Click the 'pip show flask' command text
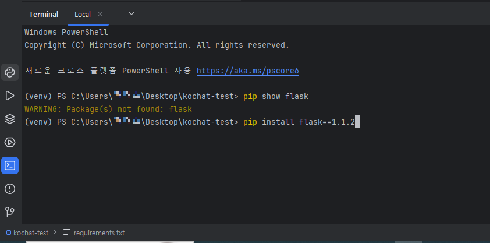490x243 pixels. (x=276, y=97)
